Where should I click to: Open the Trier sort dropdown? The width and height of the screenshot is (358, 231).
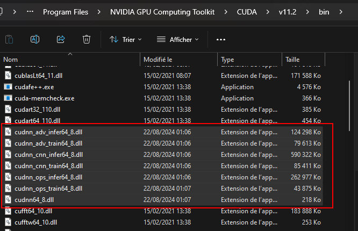pyautogui.click(x=126, y=39)
